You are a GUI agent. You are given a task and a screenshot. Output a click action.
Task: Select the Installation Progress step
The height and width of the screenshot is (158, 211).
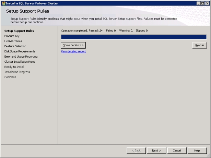point(17,72)
